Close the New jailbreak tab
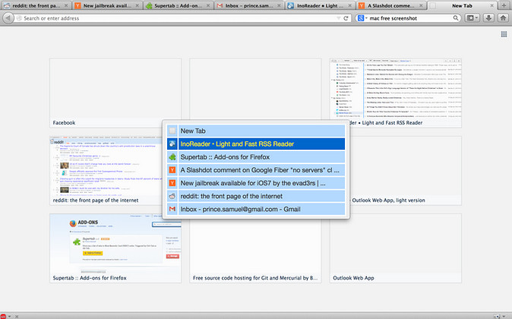 coord(137,5)
